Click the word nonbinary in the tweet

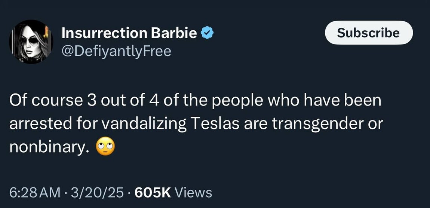[x=49, y=147]
